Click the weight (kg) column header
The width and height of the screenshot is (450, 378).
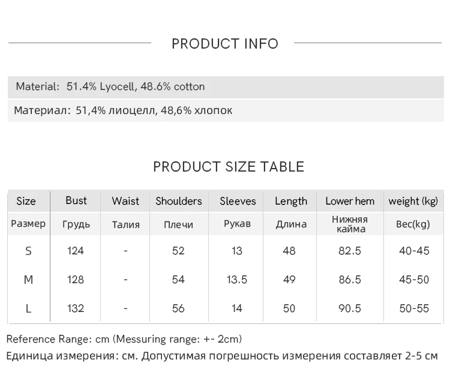click(413, 201)
